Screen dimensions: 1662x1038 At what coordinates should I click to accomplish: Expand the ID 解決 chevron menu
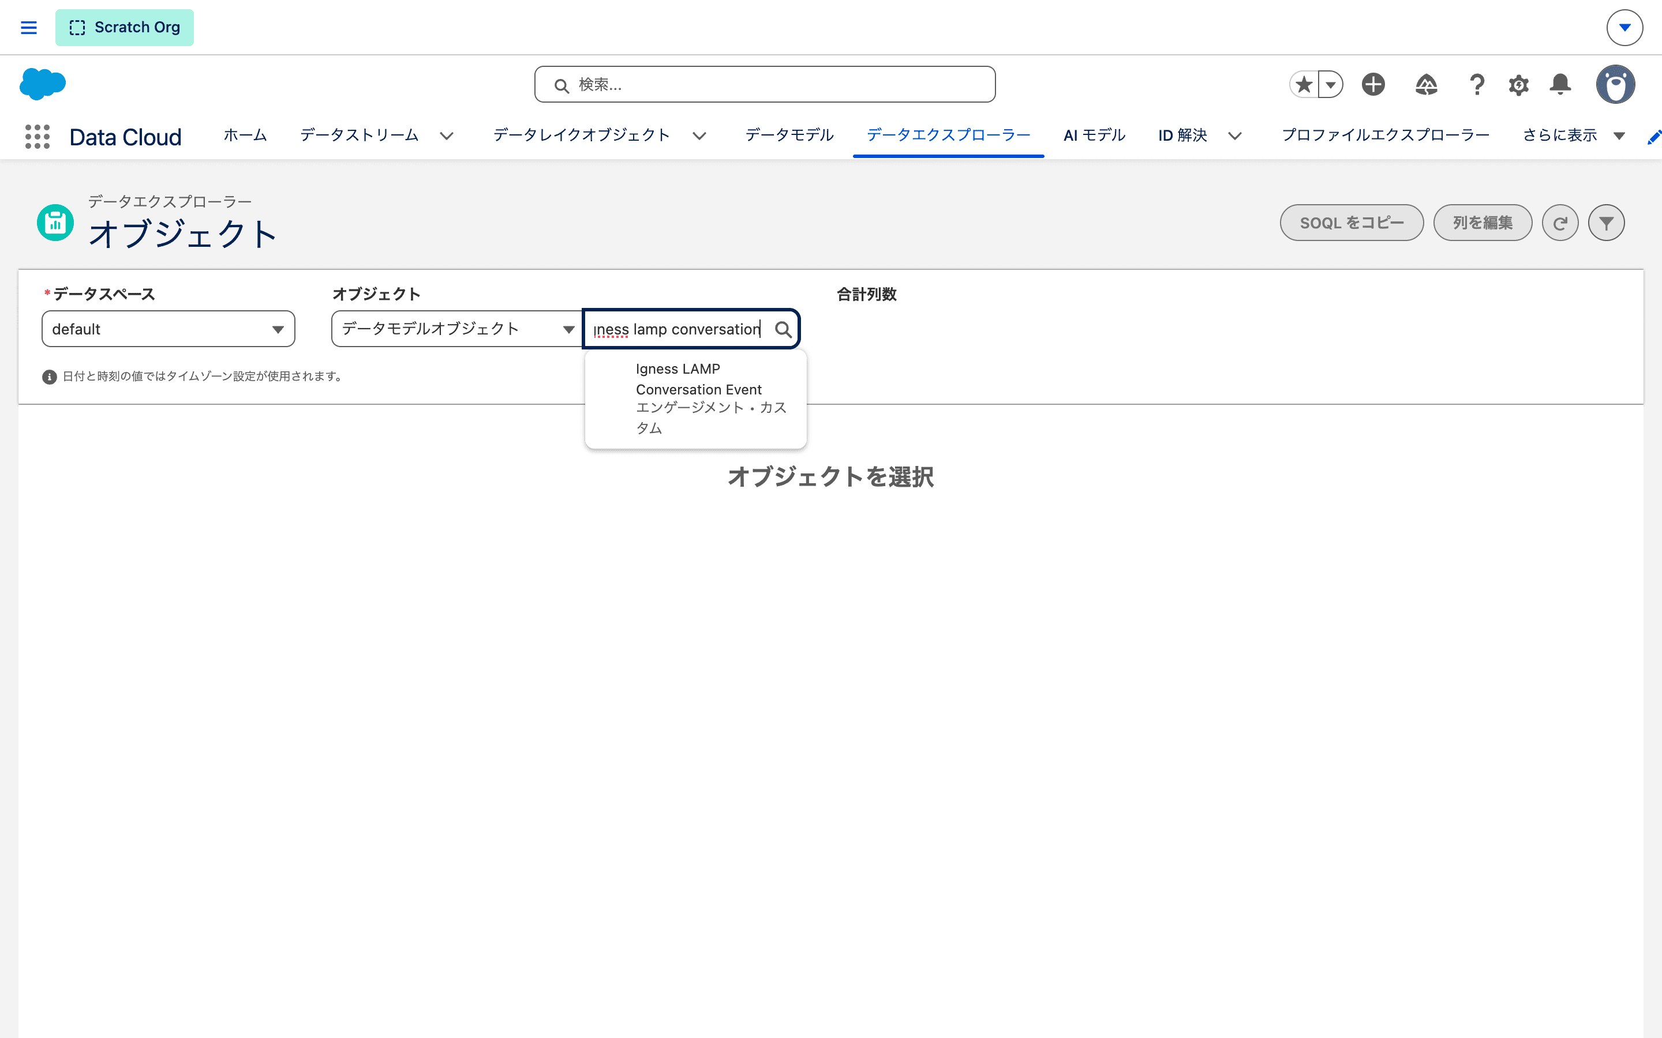[1235, 136]
